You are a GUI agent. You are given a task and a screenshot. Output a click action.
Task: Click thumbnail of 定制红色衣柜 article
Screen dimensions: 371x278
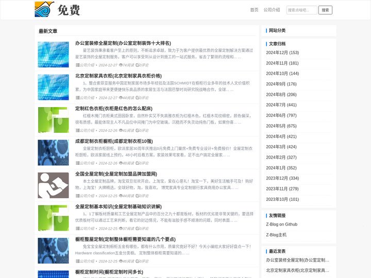[53, 120]
